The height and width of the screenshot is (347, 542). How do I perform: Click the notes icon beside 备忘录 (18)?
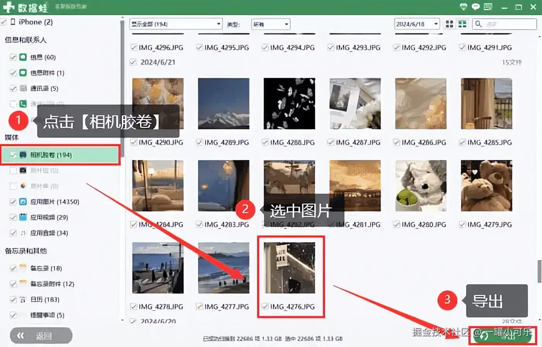tap(23, 268)
